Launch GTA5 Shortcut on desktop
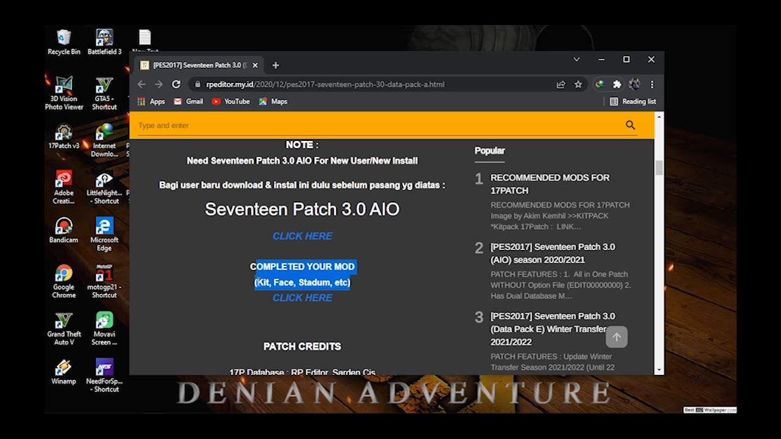This screenshot has height=439, width=781. tap(104, 93)
